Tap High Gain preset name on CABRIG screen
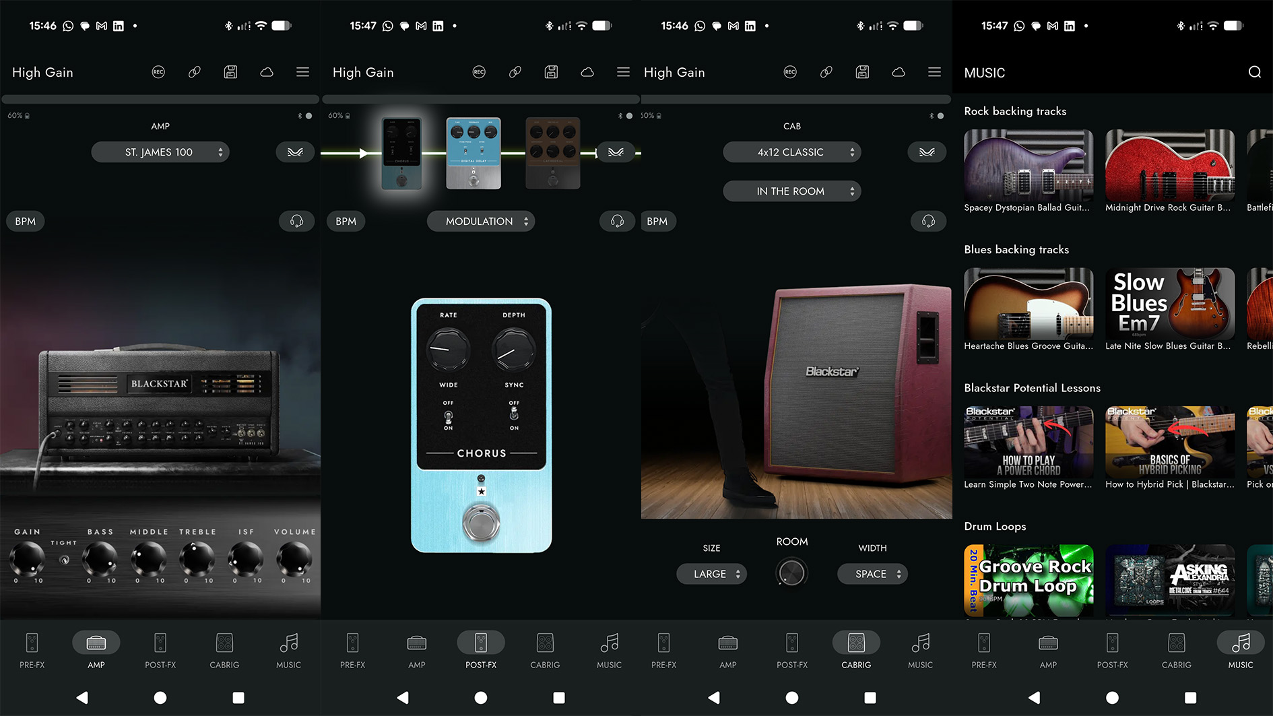 (x=674, y=72)
